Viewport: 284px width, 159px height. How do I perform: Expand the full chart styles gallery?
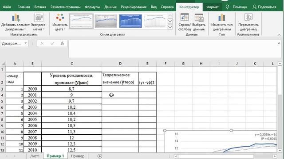pos(170,27)
